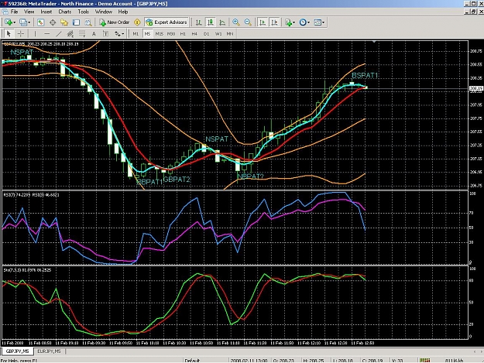Switch chart to Candlesticks style
The width and height of the screenshot is (484, 363).
(211, 22)
